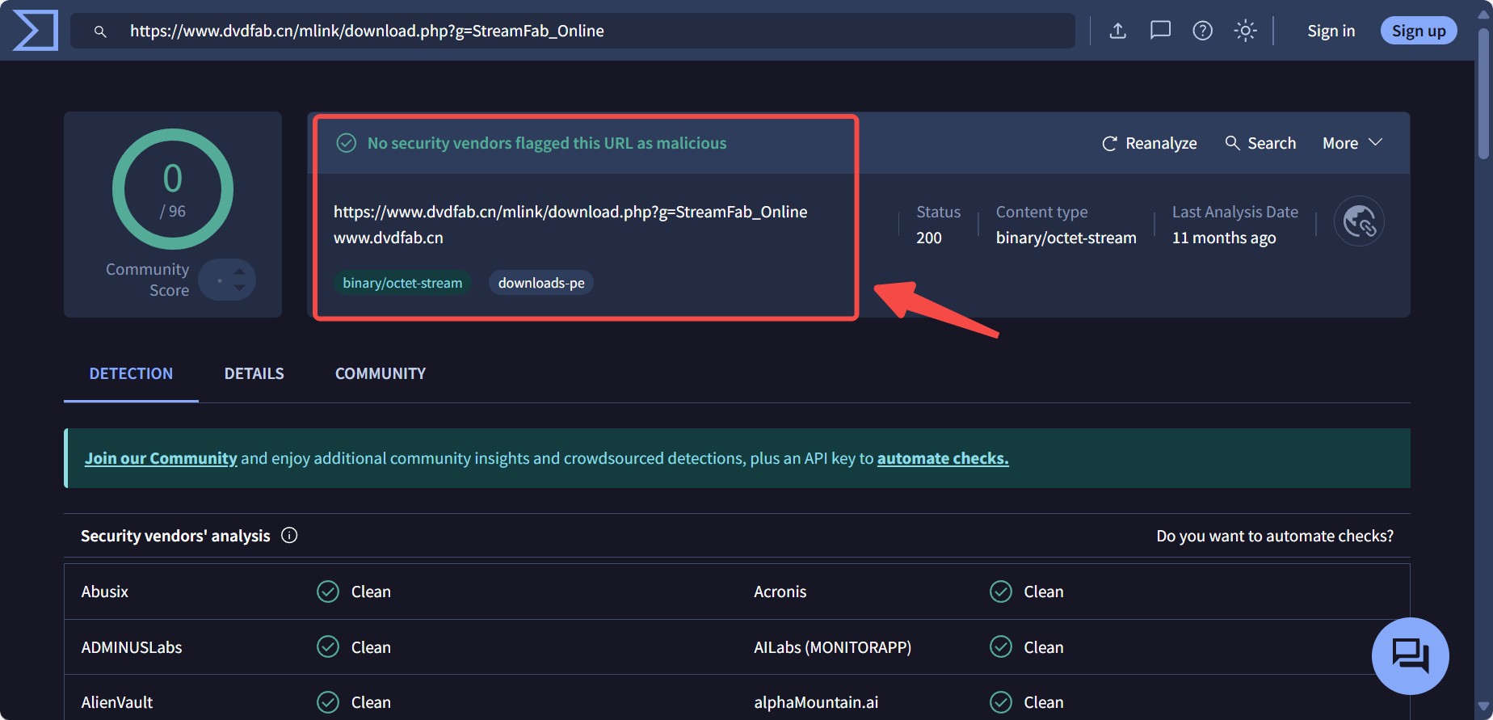Screen dimensions: 1493x720
Task: Expand the More dropdown menu
Action: pos(1352,143)
